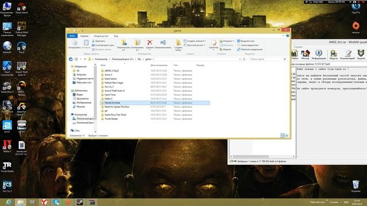This screenshot has width=367, height=206.
Task: Click the 'My' breadcrumb in address bar
Action: 139,60
